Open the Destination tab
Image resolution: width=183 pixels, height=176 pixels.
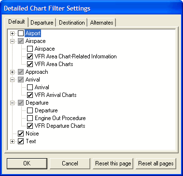pyautogui.click(x=72, y=23)
